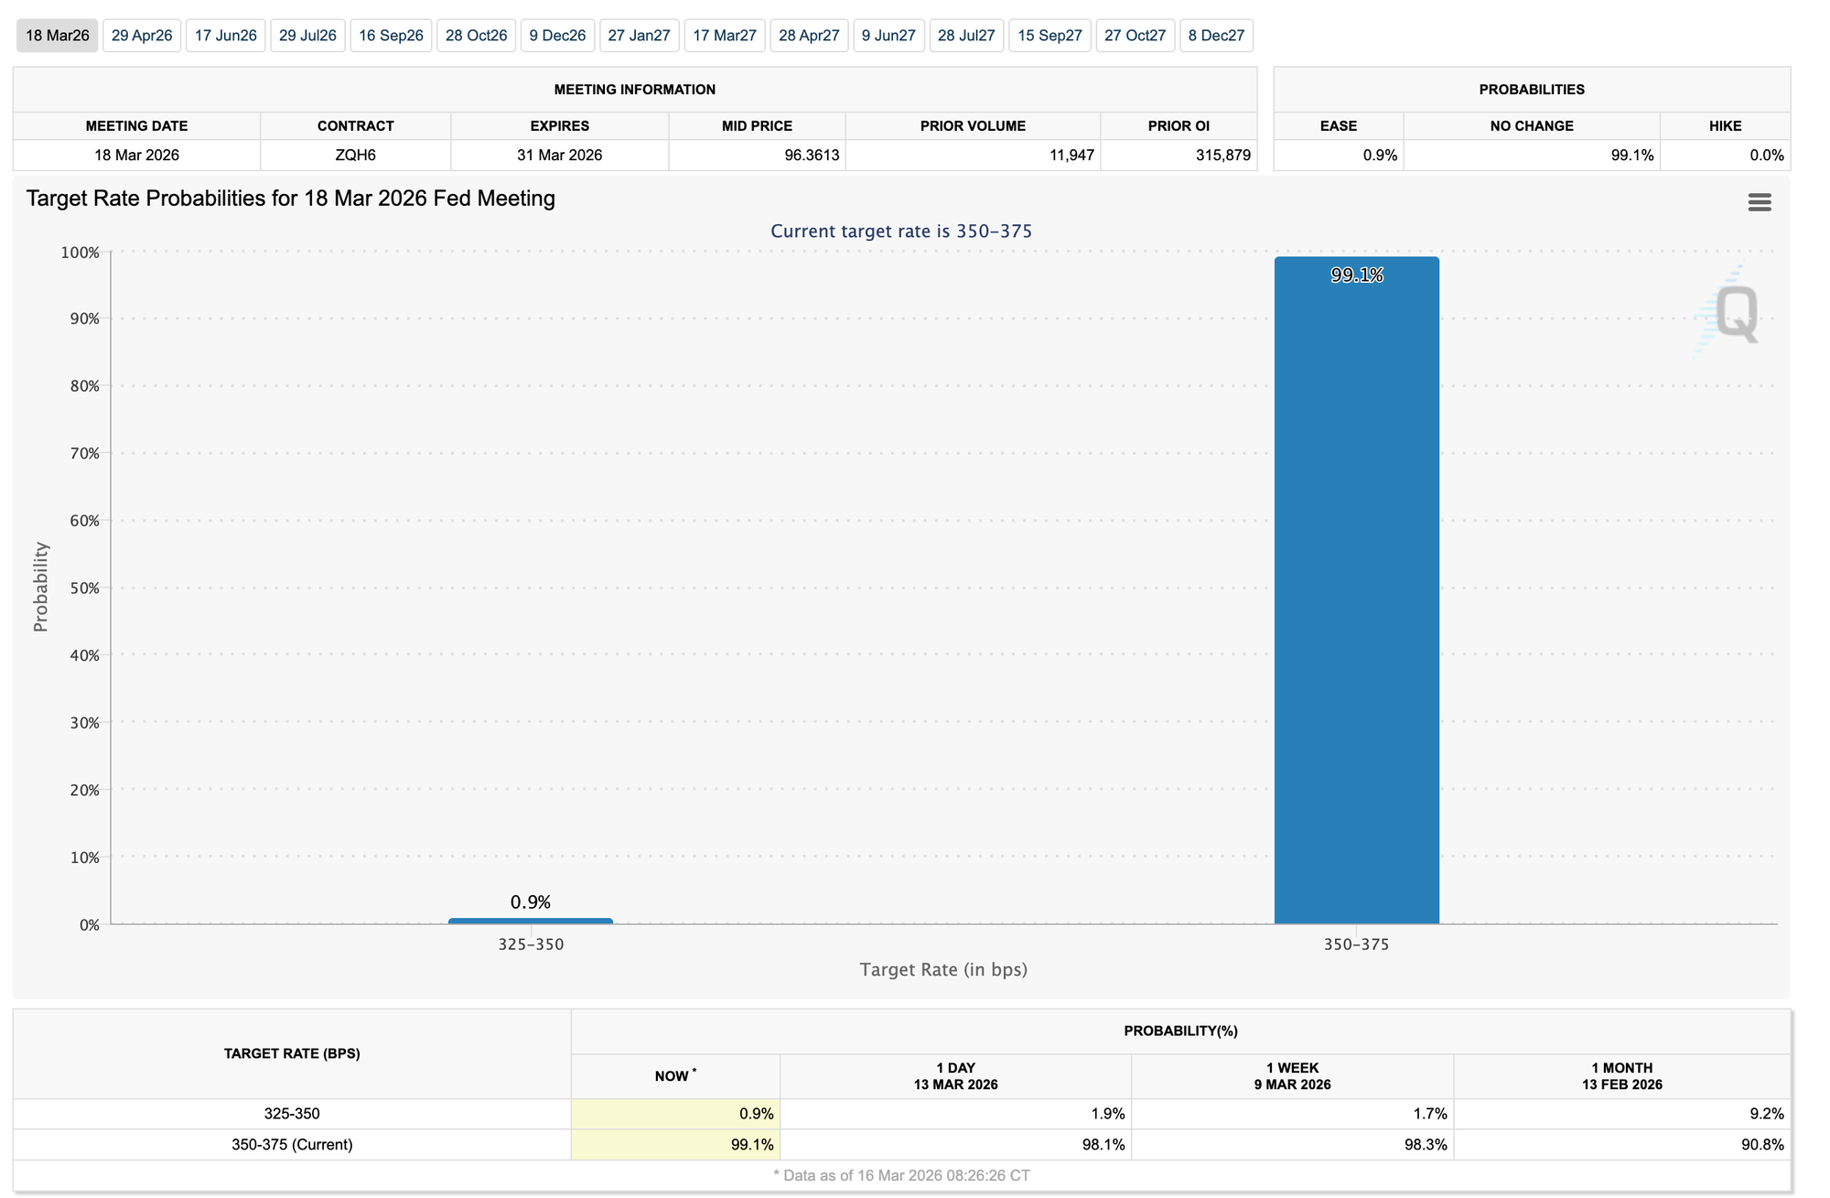This screenshot has width=1830, height=1198.
Task: Select the 17 Mar27 meeting tab
Action: pyautogui.click(x=724, y=36)
